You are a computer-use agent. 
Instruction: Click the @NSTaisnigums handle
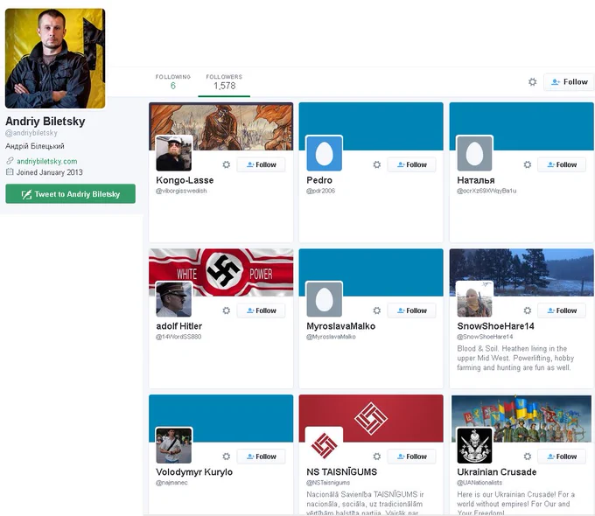328,483
